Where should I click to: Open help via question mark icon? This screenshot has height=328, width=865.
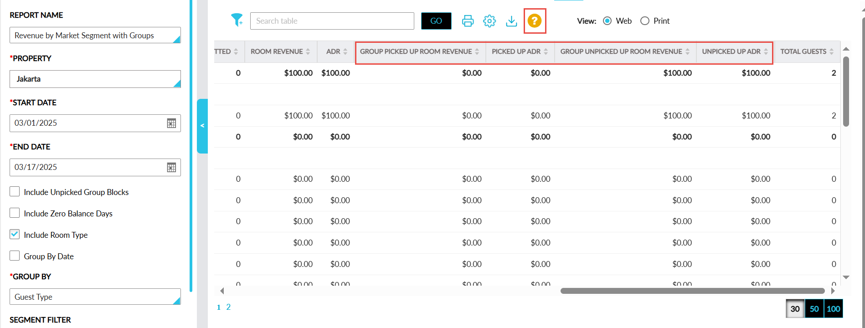coord(535,20)
